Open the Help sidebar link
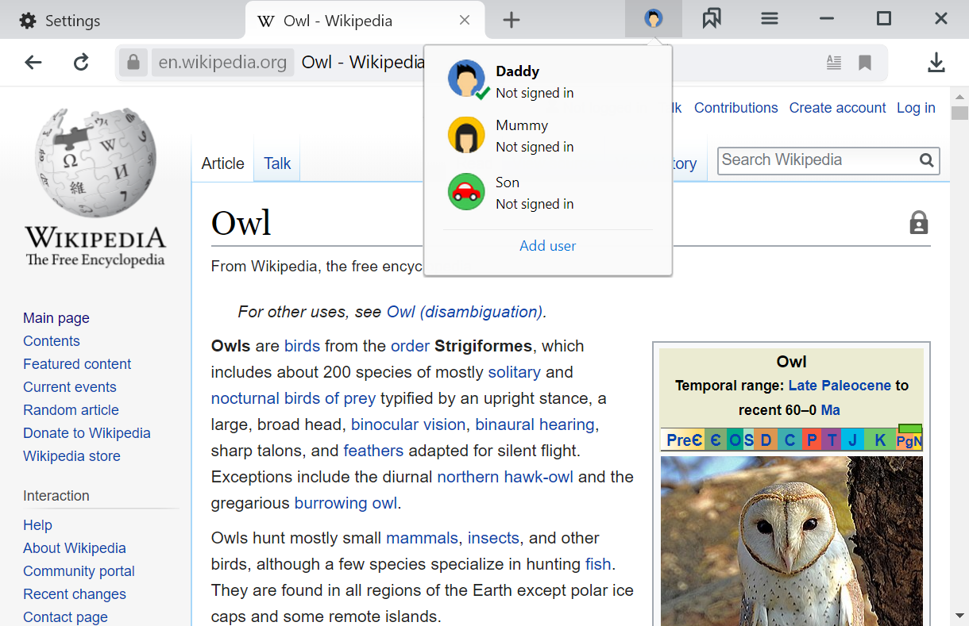Screen dimensions: 969x626 37,525
